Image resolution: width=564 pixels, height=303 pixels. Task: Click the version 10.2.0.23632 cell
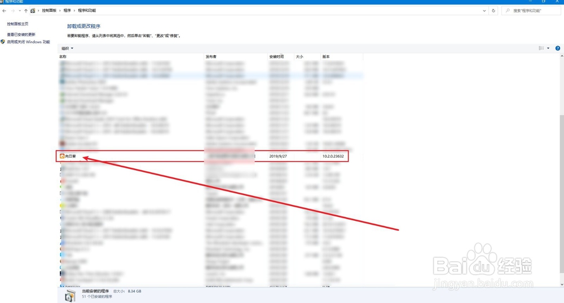[333, 156]
